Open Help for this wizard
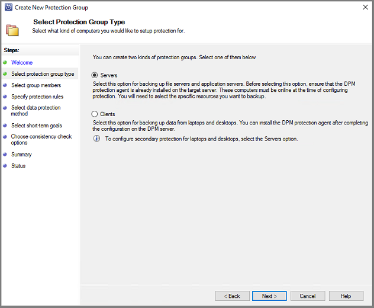Screen dimensions: 374x308 [346, 296]
